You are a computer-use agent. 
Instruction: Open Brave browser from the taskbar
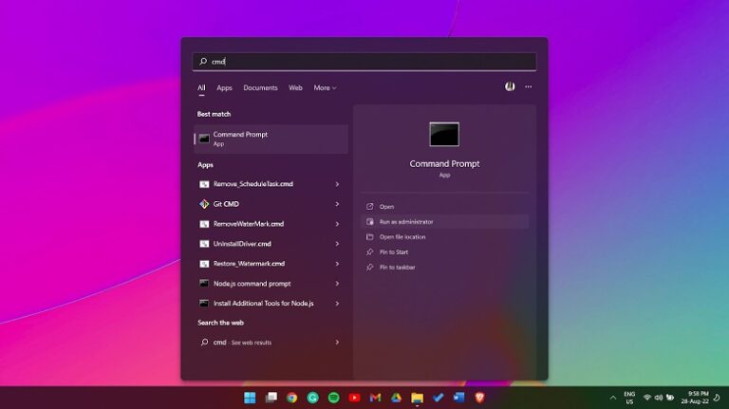tap(479, 398)
